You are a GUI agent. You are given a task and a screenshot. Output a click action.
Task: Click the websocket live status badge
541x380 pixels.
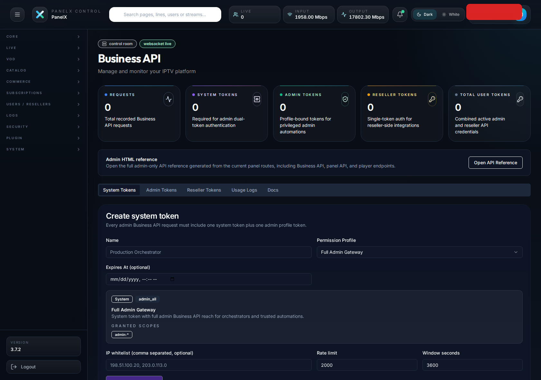[x=157, y=44]
